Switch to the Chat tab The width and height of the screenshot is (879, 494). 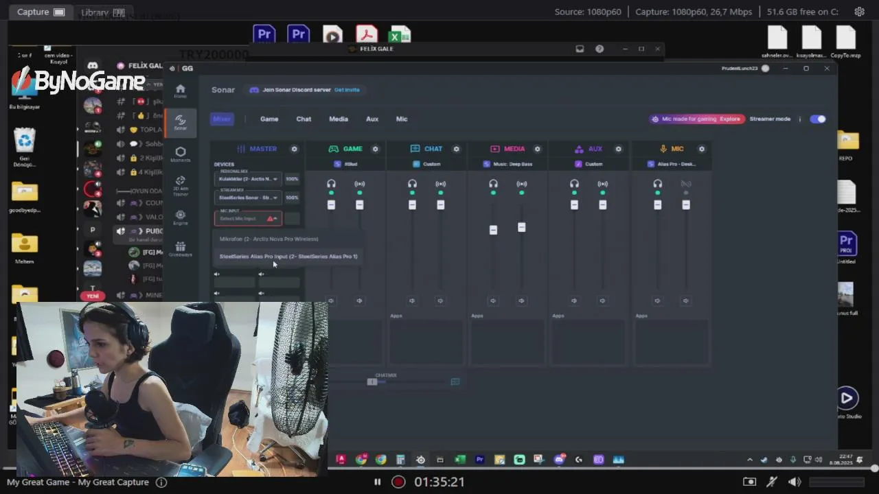pyautogui.click(x=304, y=119)
